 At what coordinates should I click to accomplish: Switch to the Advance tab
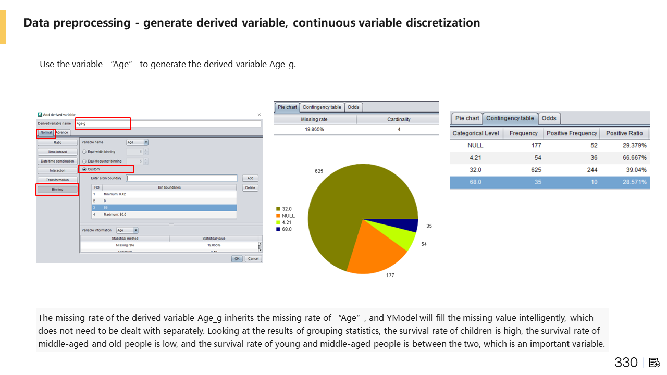62,133
